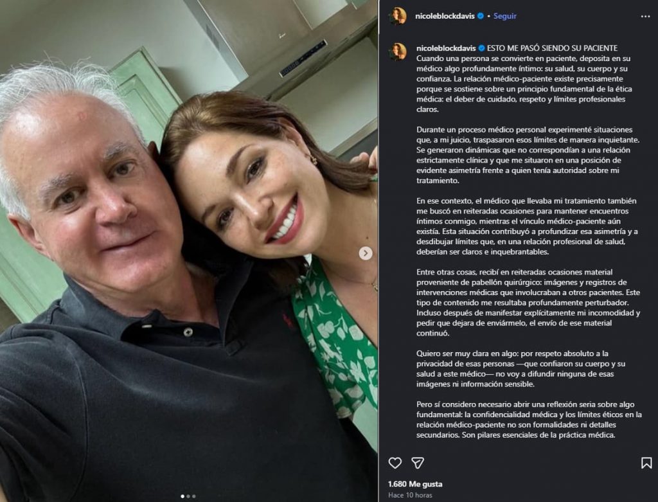Screen dimensions: 658x502
Task: Save the post with the bookmark icon
Action: [x=646, y=463]
